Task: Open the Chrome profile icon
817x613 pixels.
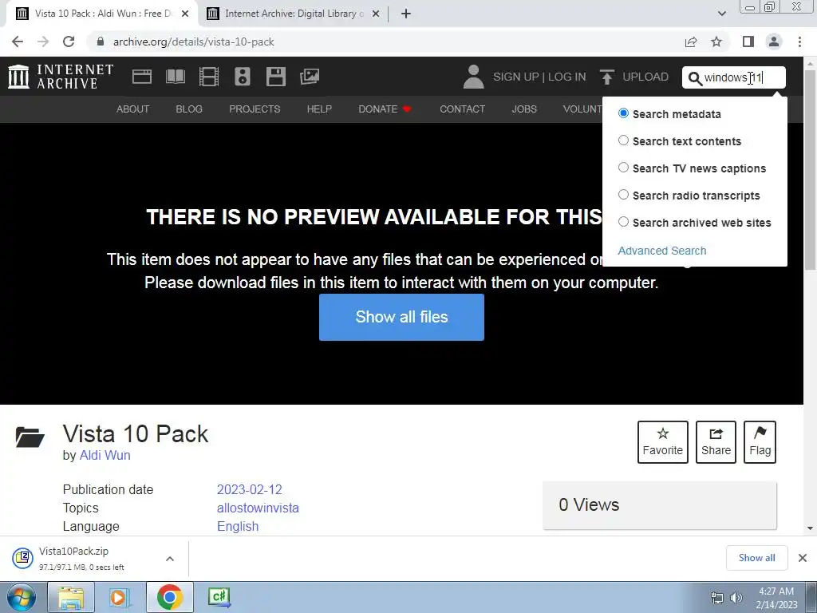Action: pos(774,42)
